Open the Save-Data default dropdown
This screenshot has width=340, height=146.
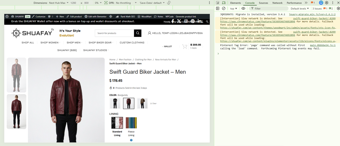point(152,3)
